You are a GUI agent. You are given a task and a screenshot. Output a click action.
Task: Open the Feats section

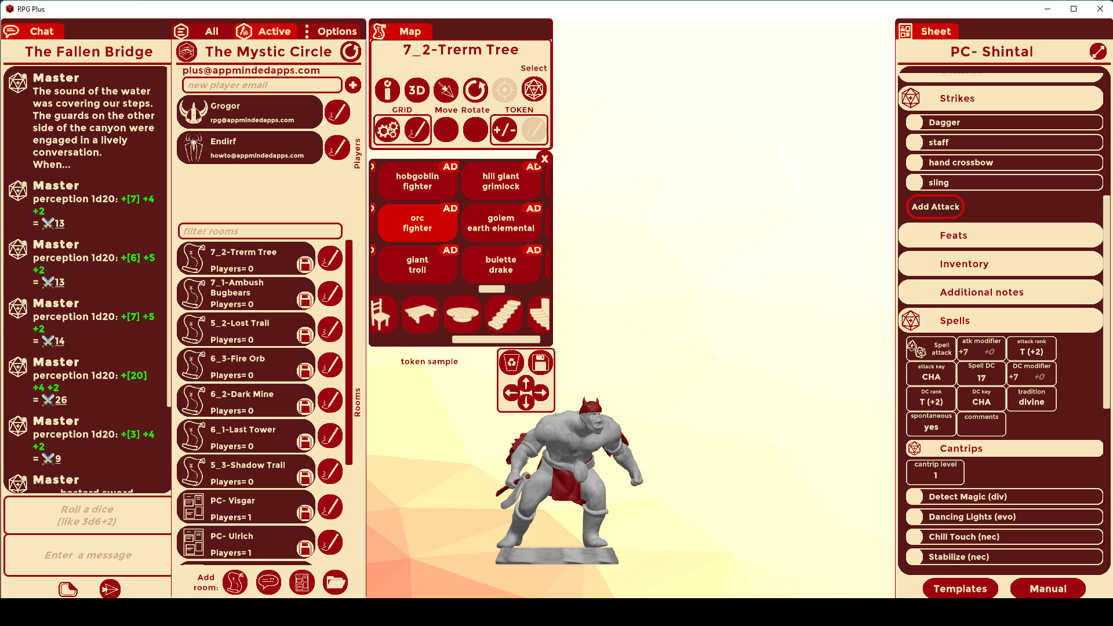click(1000, 235)
